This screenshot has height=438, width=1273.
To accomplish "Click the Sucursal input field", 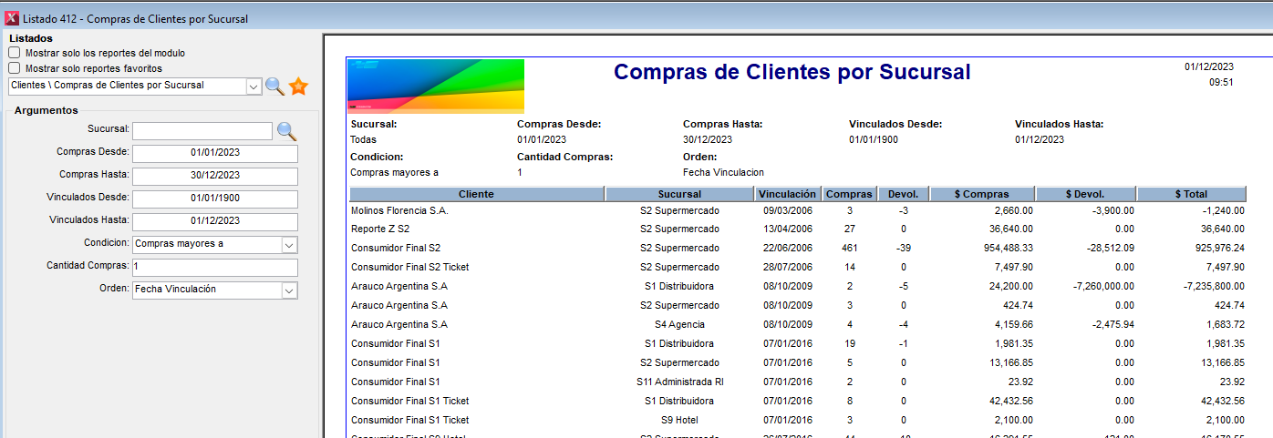I will point(202,131).
